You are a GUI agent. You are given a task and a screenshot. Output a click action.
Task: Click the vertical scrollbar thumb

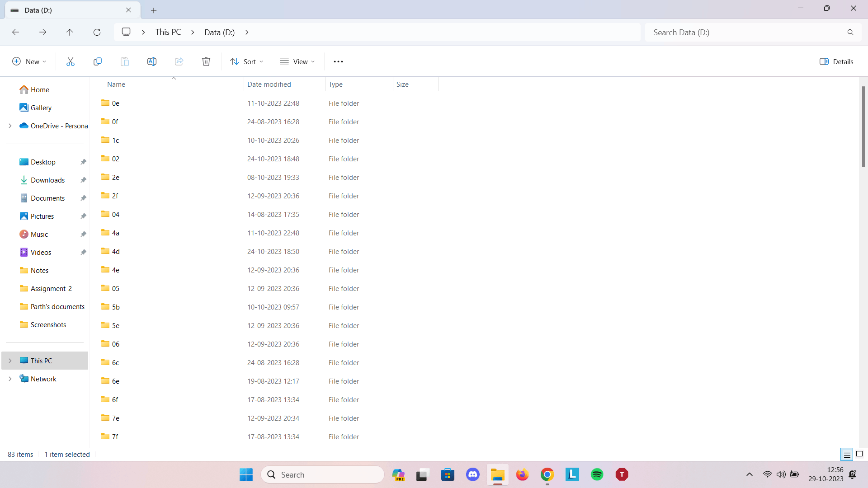(x=863, y=127)
